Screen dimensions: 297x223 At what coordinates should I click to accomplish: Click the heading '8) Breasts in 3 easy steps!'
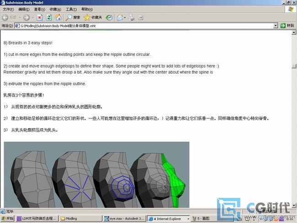pos(28,43)
